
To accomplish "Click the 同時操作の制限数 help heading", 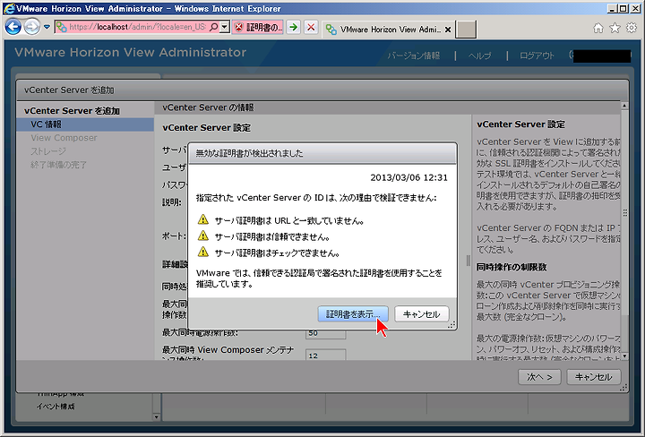I will 512,267.
